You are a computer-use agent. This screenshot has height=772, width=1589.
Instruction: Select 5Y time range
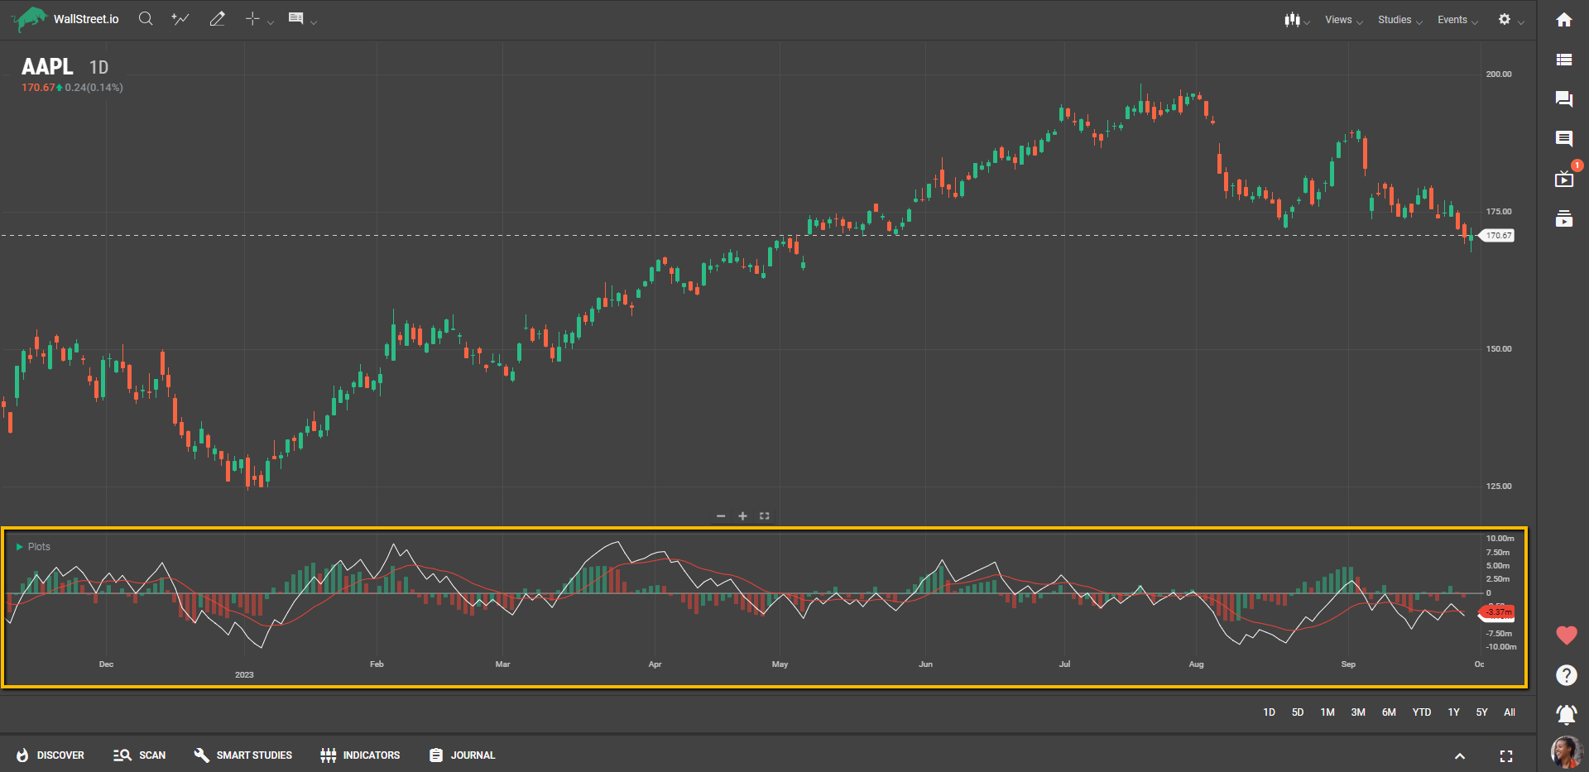[x=1482, y=712]
